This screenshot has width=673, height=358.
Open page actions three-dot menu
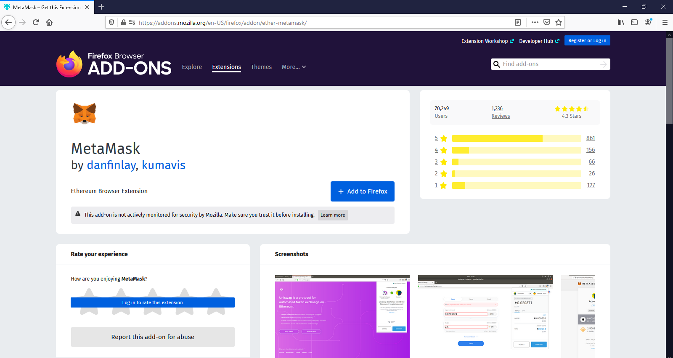(x=535, y=22)
